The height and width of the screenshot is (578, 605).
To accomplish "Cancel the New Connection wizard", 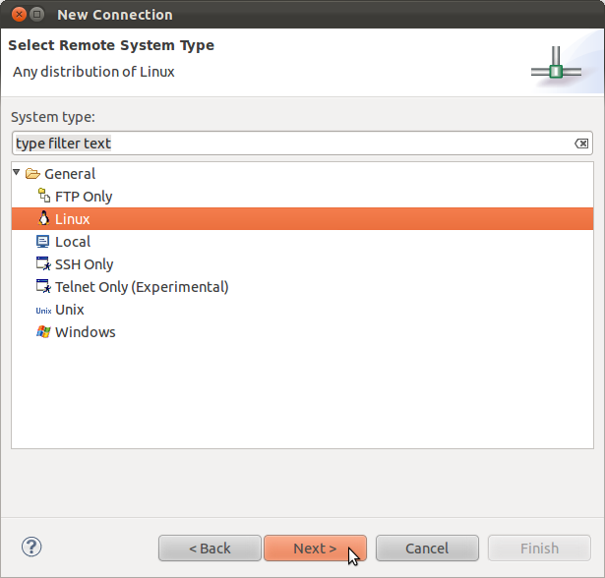I will (x=427, y=548).
